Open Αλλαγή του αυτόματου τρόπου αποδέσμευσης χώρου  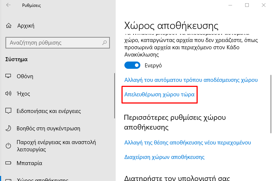point(191,80)
